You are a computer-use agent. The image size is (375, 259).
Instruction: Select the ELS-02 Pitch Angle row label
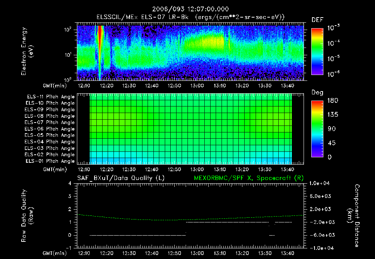pos(50,155)
